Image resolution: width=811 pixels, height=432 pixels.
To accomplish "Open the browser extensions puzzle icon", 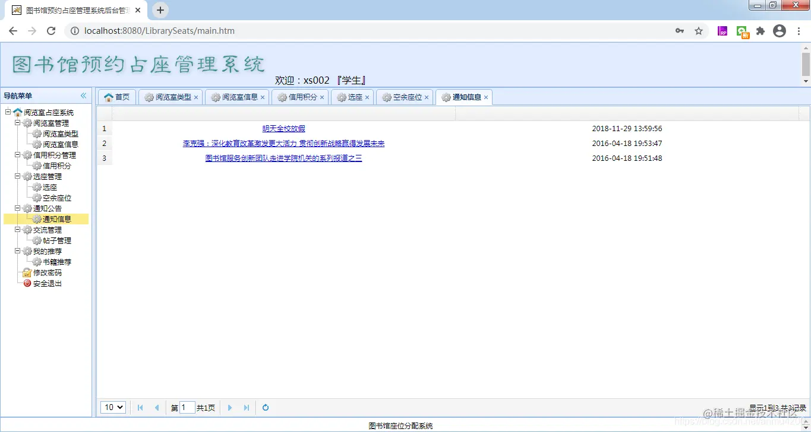I will 760,31.
